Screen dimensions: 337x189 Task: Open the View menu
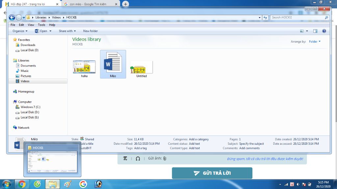[31, 25]
